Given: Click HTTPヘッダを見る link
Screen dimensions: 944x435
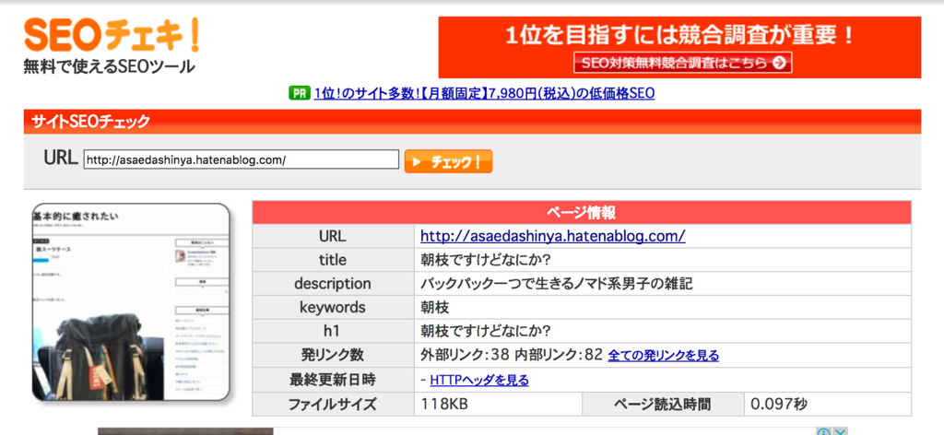Looking at the screenshot, I should click(x=479, y=381).
